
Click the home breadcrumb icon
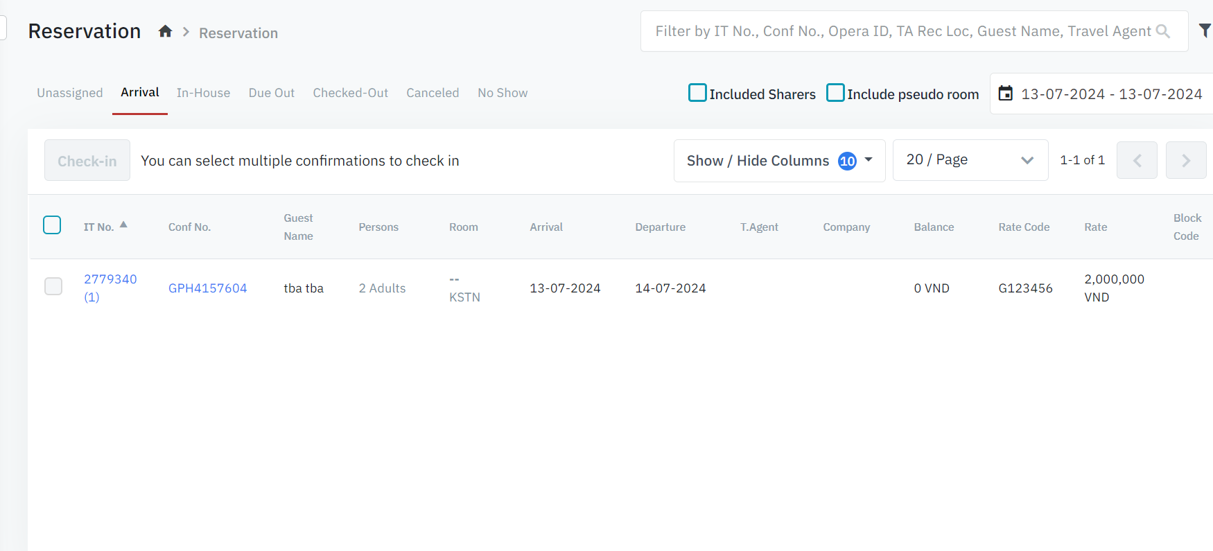[x=165, y=32]
